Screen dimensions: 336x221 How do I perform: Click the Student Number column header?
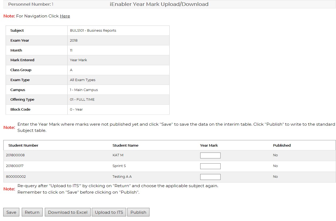[x=23, y=145]
